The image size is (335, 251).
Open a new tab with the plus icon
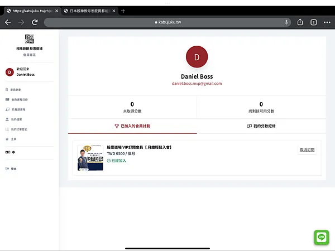coord(123,11)
